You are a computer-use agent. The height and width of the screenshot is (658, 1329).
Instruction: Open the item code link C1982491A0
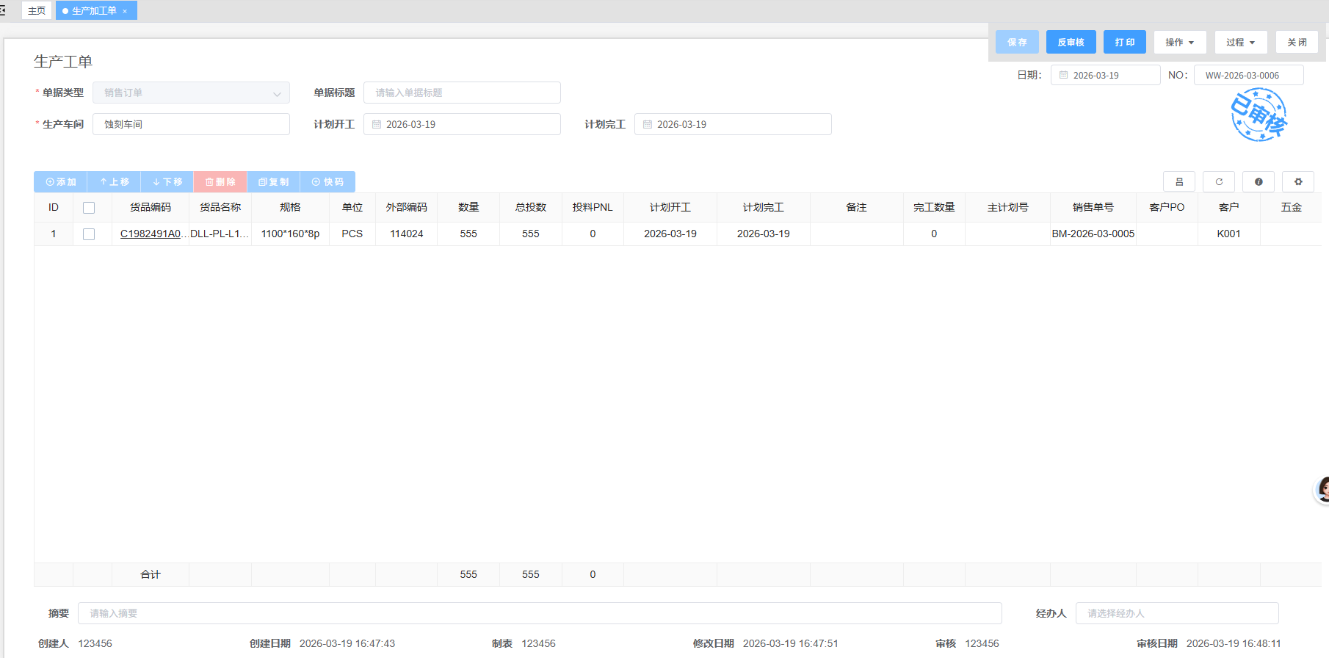151,234
